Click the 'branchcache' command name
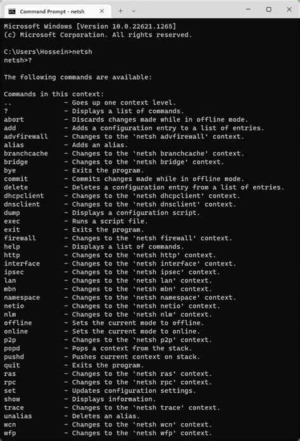Viewport: 300px width, 441px height. pos(26,153)
